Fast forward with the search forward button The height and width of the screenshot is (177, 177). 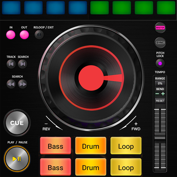click(x=22, y=84)
